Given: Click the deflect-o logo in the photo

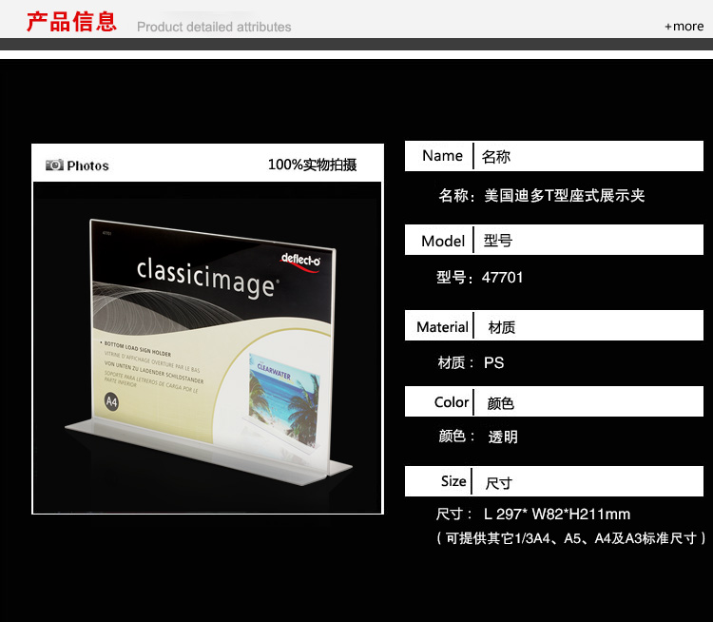Looking at the screenshot, I should [x=300, y=262].
